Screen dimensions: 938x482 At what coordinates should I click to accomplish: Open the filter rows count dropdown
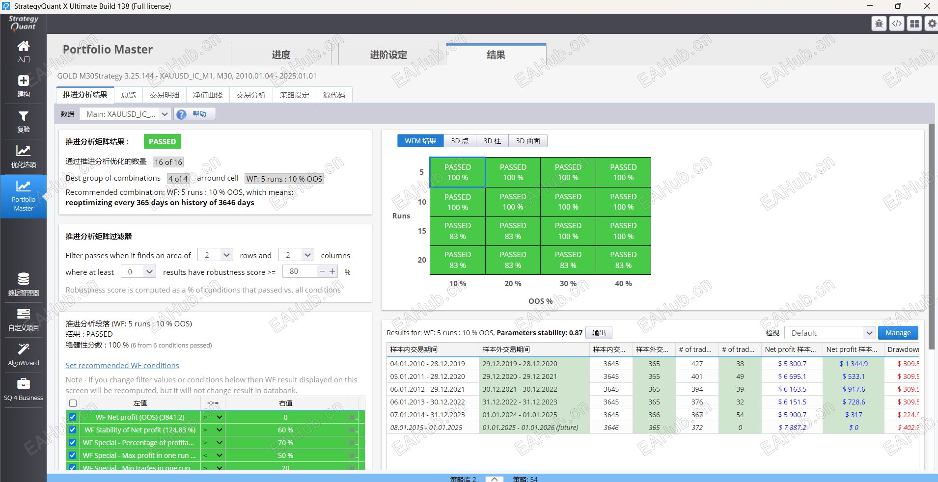(215, 255)
